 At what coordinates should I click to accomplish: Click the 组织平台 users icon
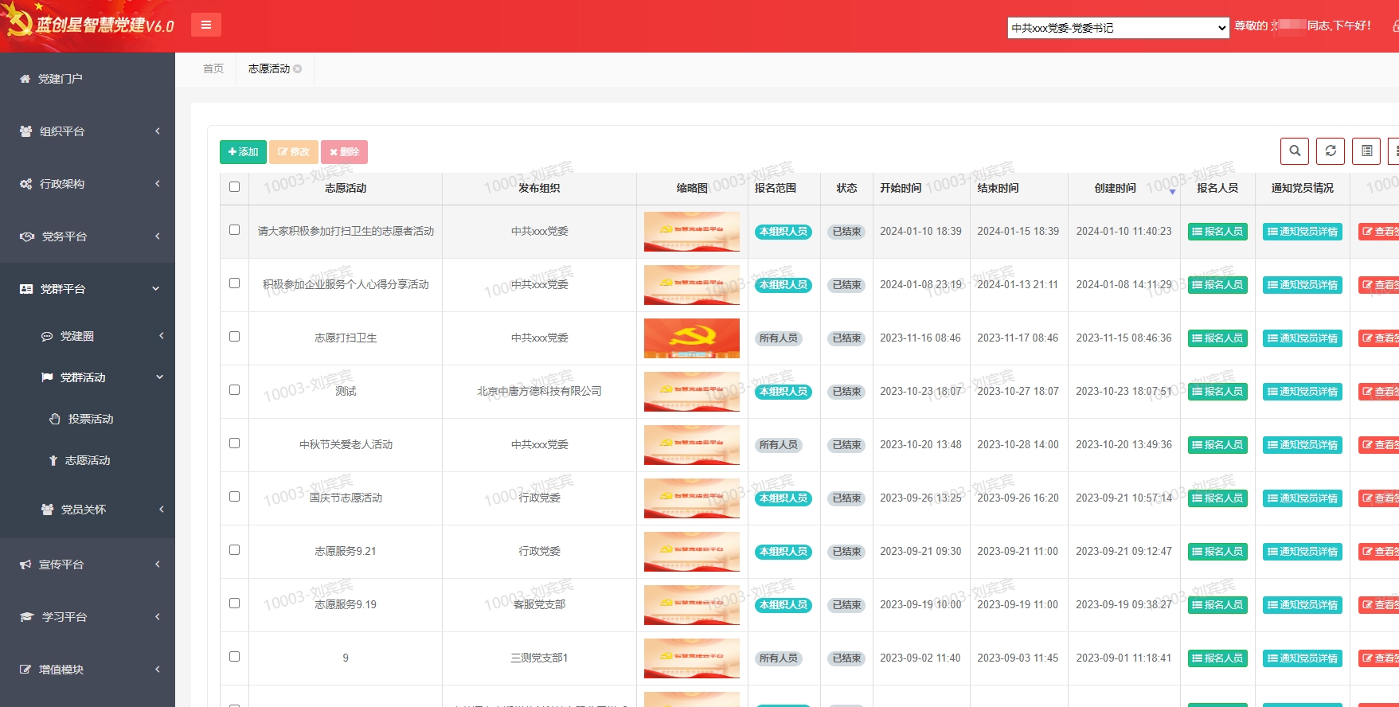(x=26, y=131)
